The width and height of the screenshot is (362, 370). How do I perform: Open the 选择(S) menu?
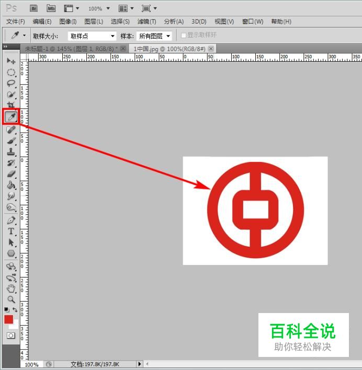120,22
